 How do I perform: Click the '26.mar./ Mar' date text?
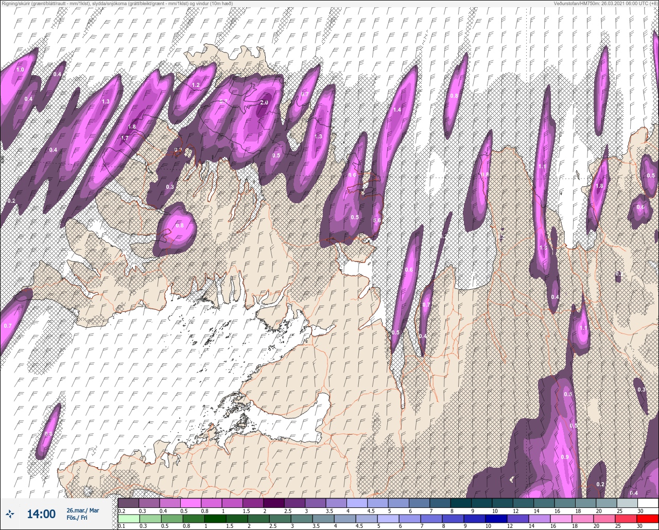pyautogui.click(x=83, y=510)
